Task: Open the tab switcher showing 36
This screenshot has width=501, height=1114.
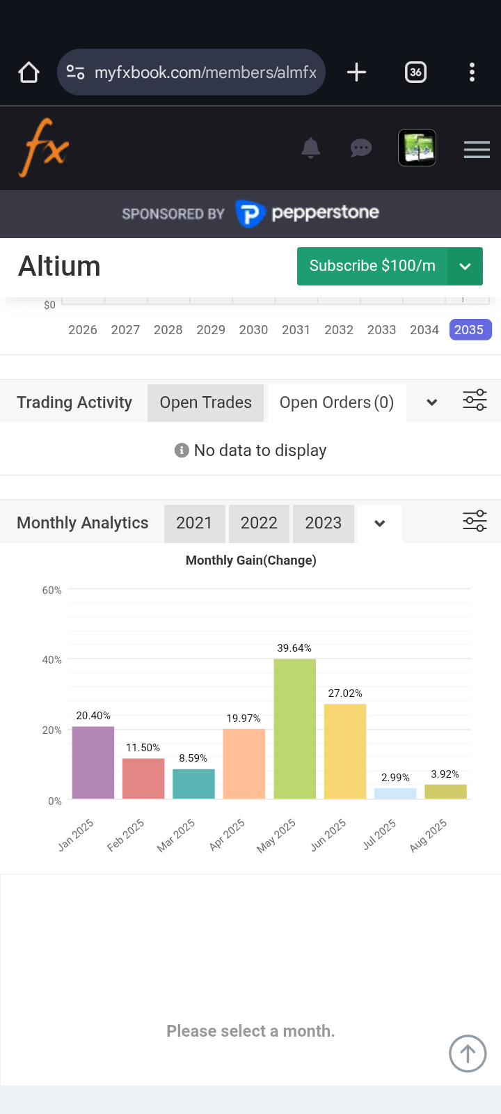Action: point(415,72)
